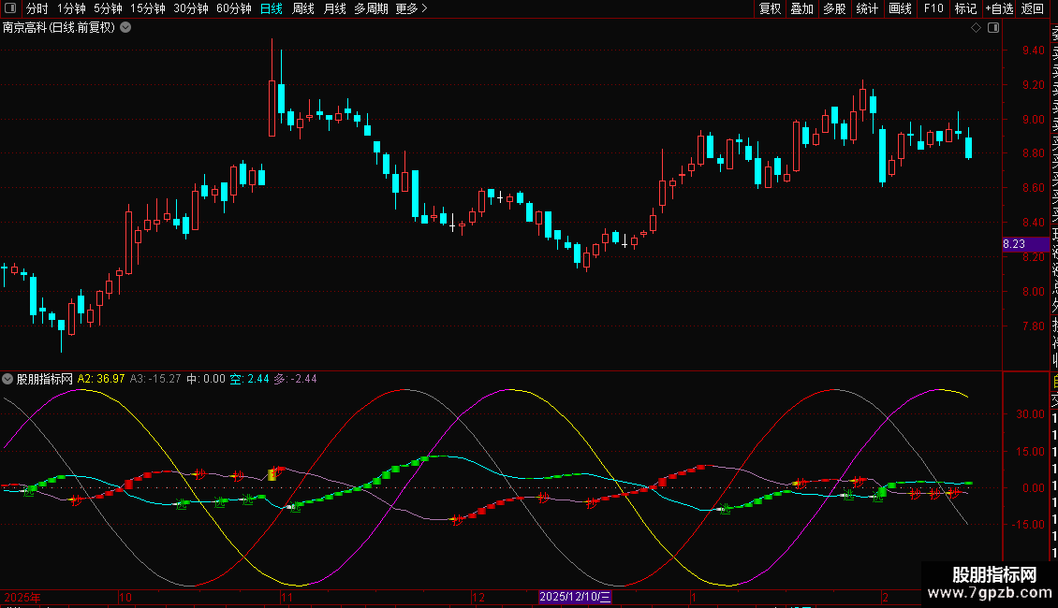Click the month 12 label on time axis
The image size is (1058, 608).
pos(478,597)
